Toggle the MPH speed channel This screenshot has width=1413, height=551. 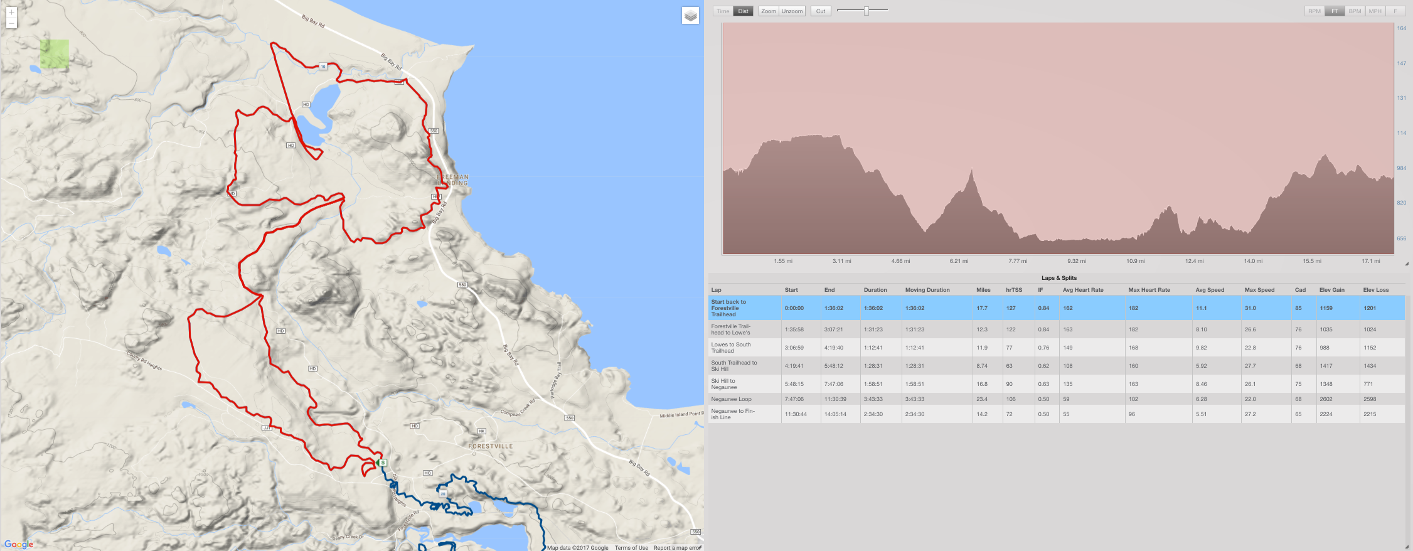point(1375,11)
